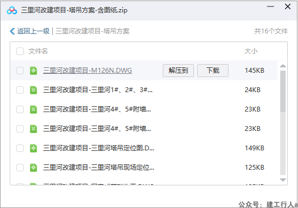
Task: Select file row 三里河1#、2#、3#...
Action: pyautogui.click(x=144, y=90)
